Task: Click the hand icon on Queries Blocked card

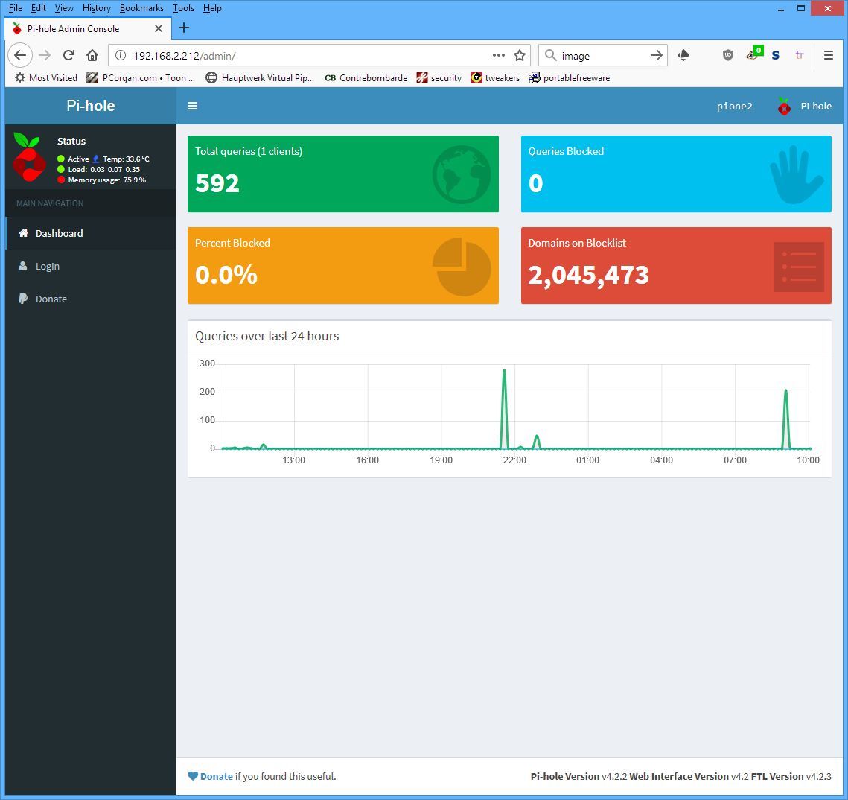Action: [x=797, y=174]
